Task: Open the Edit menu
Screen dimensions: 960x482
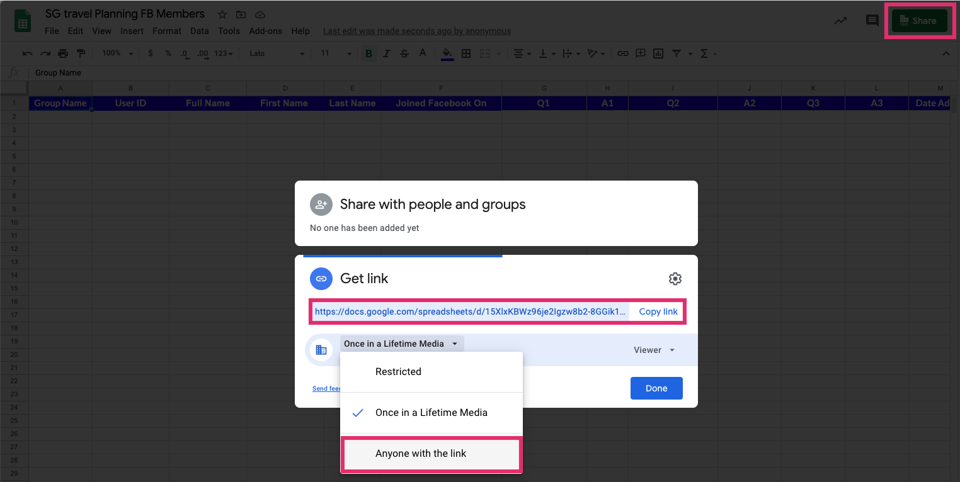Action: (76, 31)
